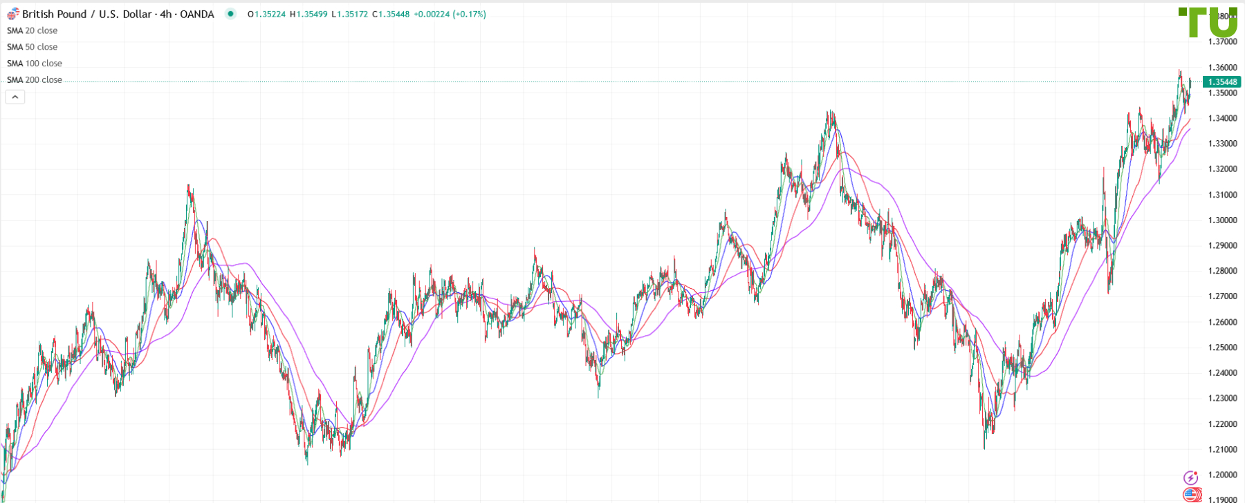Viewport: 1245px width, 503px height.
Task: Click the US flag economic event icon
Action: pos(1192,495)
